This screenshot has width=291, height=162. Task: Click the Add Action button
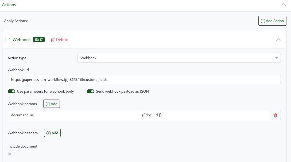(x=272, y=21)
